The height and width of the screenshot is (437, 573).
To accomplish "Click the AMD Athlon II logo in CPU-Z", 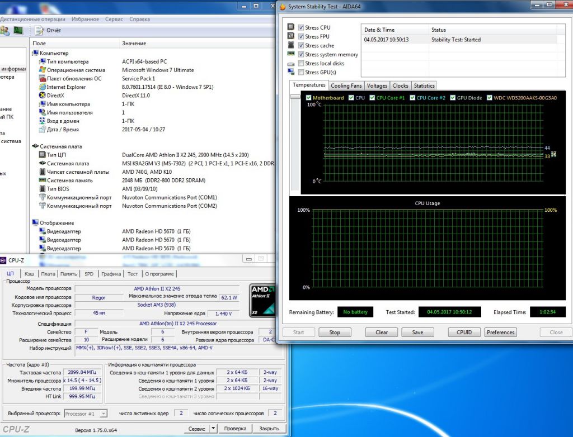I will click(262, 301).
